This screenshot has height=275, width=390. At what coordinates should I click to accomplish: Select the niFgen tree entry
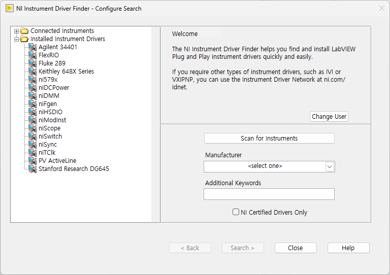pos(48,104)
